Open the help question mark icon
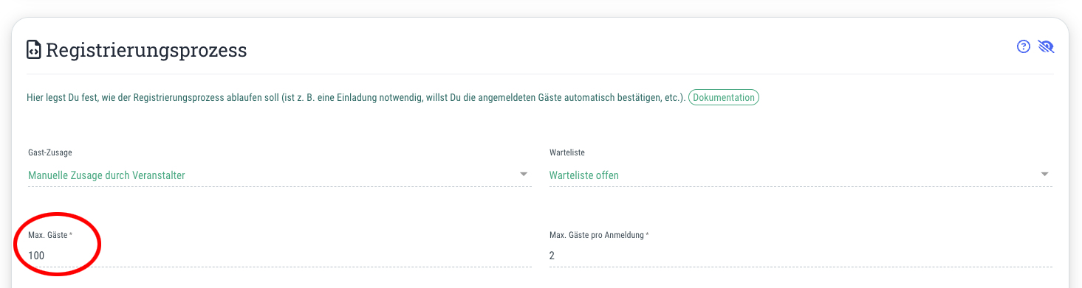The image size is (1082, 288). click(x=1024, y=47)
